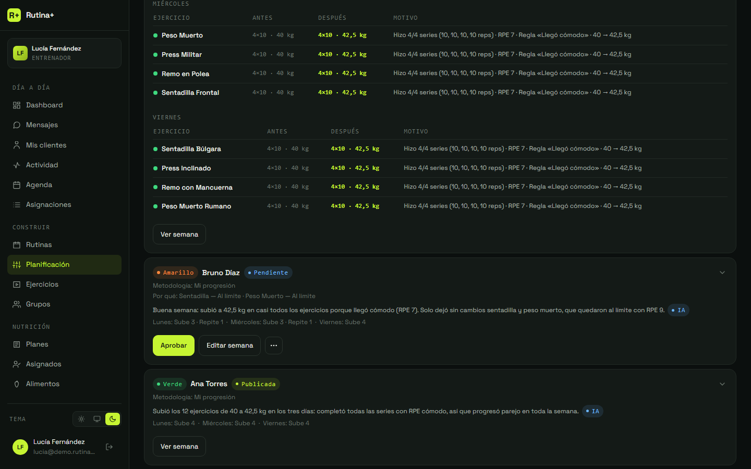751x469 pixels.
Task: Go to the Mensajes section
Action: [x=64, y=125]
